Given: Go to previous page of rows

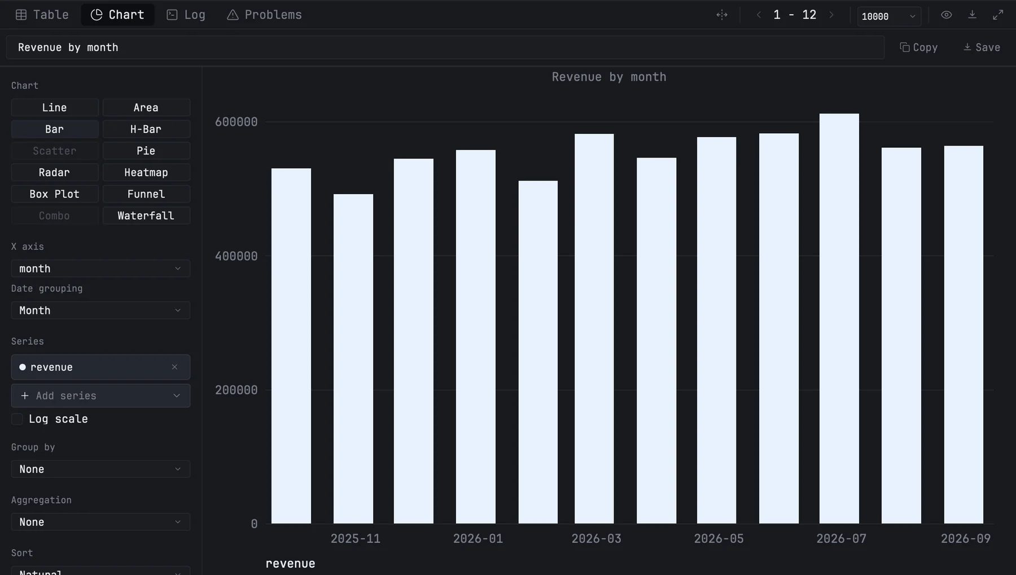Looking at the screenshot, I should point(759,15).
